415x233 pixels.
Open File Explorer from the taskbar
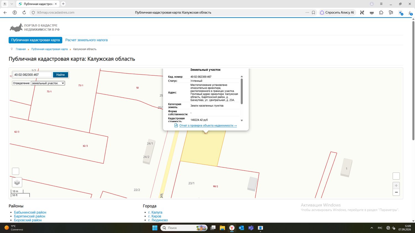point(222,228)
